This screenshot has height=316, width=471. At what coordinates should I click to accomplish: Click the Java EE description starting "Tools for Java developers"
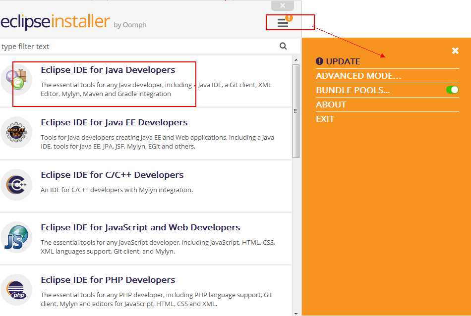[x=157, y=142]
